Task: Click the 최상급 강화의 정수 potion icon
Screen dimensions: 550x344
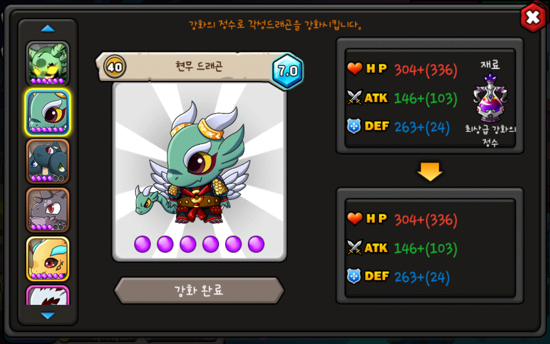Action: pos(490,98)
